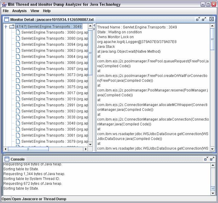The image size is (218, 203).
Task: Expand the tree pane with the right divider arrow
Action: [x=94, y=29]
